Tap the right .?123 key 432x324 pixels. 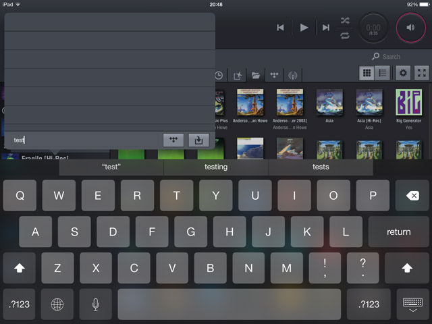[369, 304]
